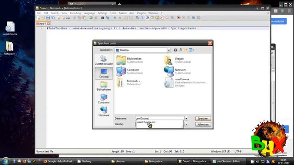Start macro recording with red icon
294x165 pixels.
coord(179,18)
